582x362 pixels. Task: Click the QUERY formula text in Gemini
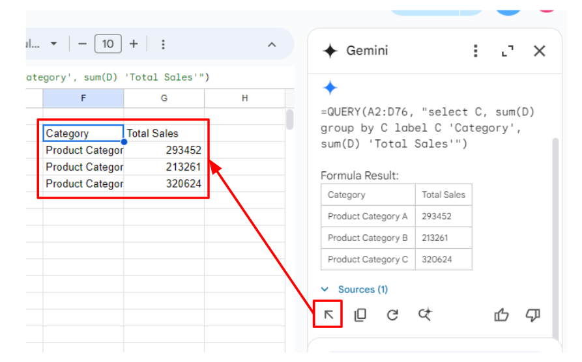click(428, 128)
